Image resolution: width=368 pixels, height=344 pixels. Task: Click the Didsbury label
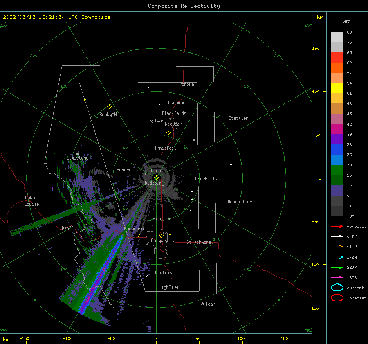pos(154,183)
